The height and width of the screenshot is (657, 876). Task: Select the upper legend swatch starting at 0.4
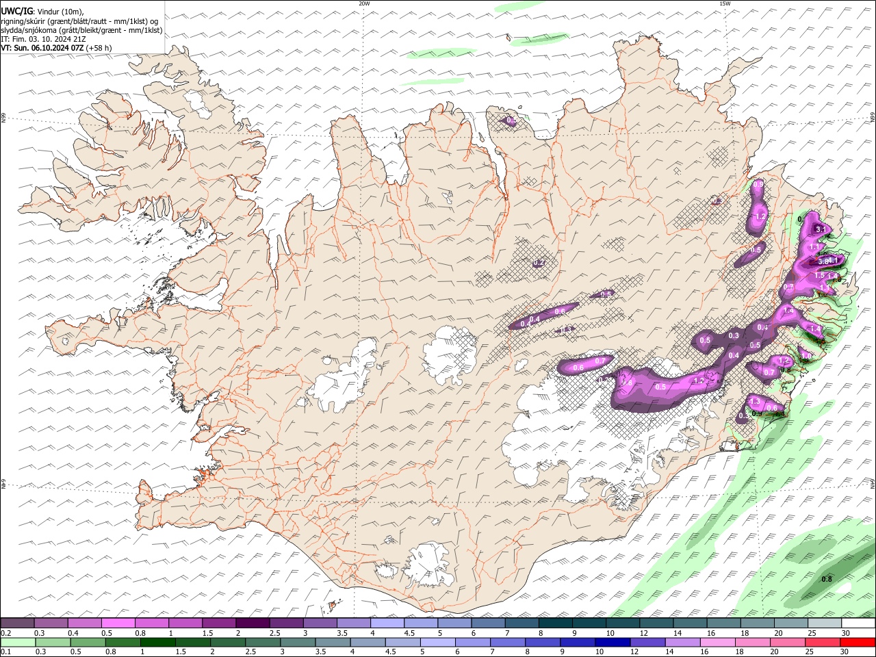(84, 623)
